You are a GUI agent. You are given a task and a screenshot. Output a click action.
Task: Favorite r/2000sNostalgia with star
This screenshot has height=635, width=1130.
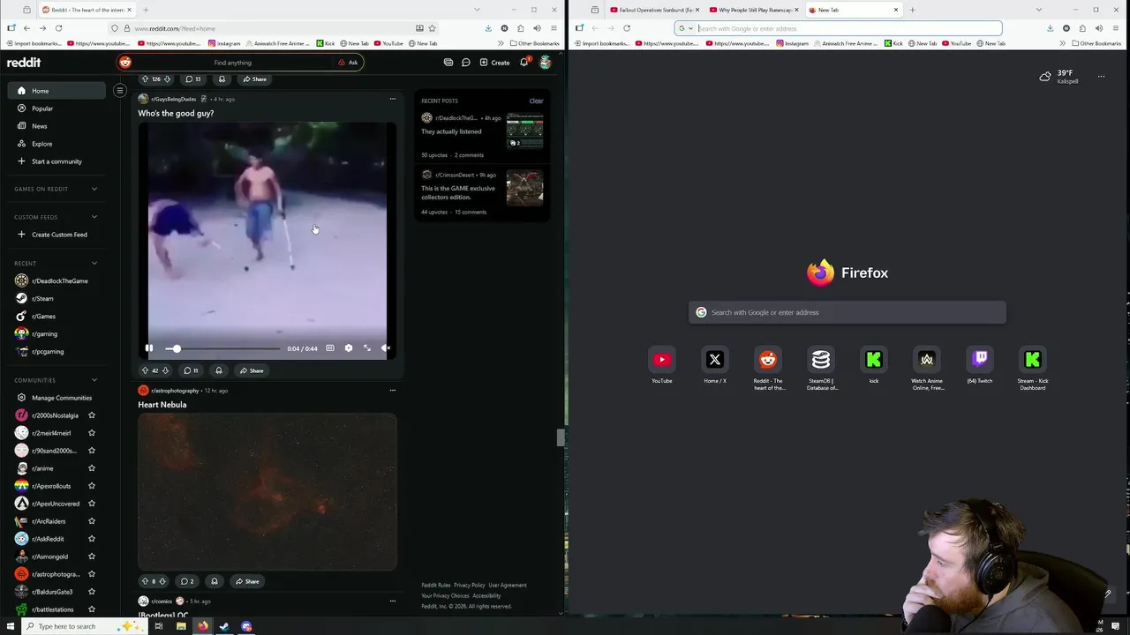pos(92,415)
